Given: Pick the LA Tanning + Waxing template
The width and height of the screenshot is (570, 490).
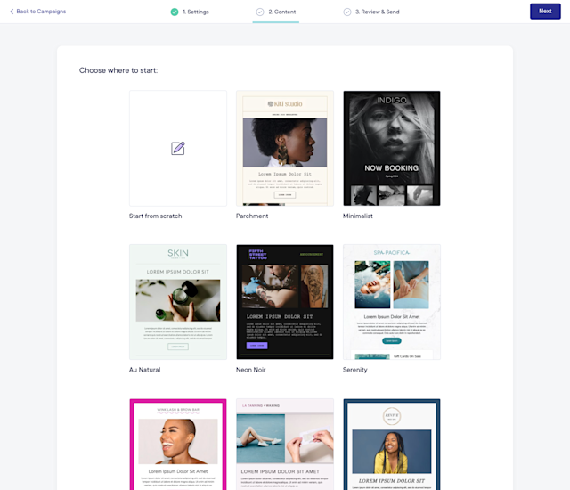Looking at the screenshot, I should click(285, 445).
